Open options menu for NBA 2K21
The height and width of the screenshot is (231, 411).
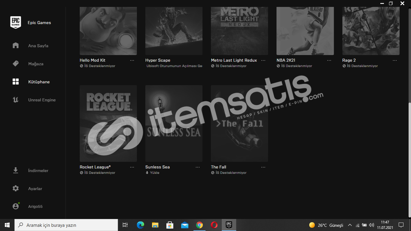[329, 60]
